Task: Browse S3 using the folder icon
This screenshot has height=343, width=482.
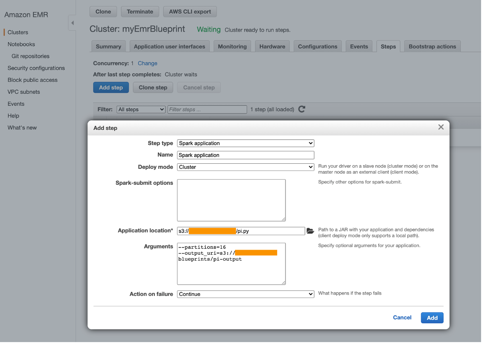Action: 311,231
